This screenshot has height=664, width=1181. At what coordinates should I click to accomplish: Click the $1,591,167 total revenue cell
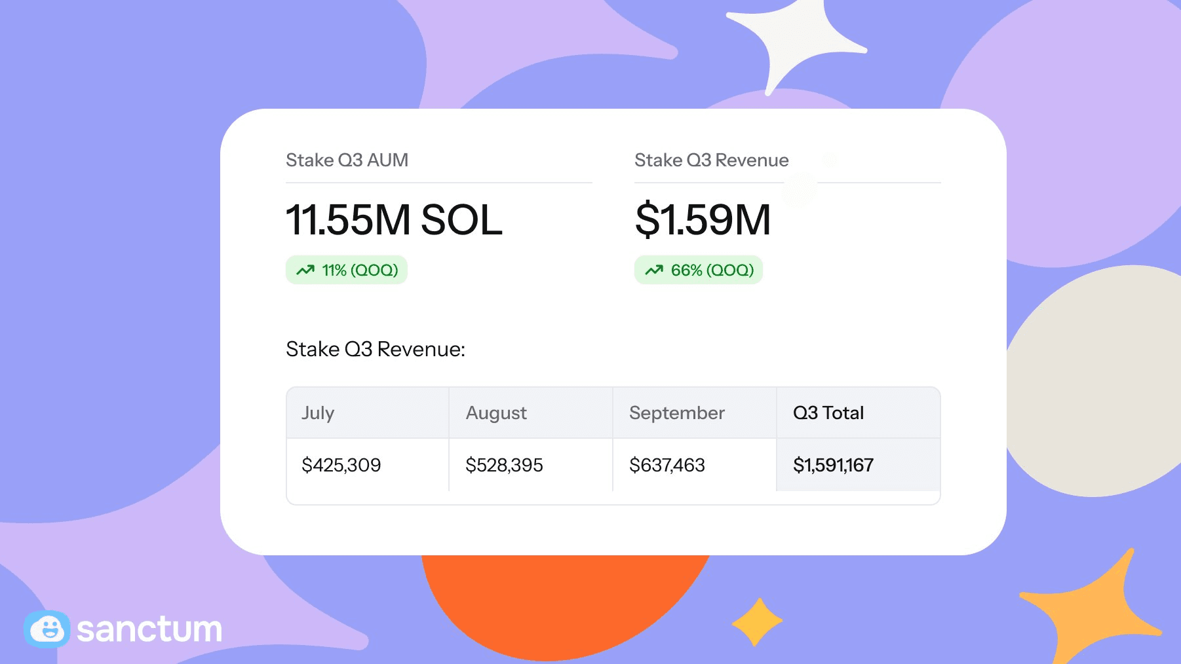tap(833, 465)
